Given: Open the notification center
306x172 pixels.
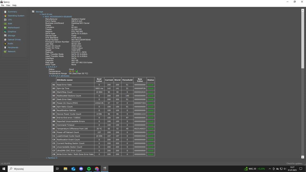Looking at the screenshot, I should pos(301,169).
